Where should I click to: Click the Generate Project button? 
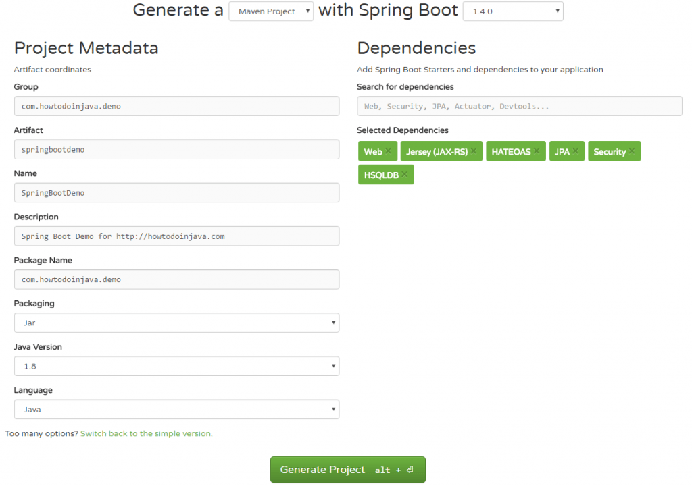pyautogui.click(x=347, y=469)
